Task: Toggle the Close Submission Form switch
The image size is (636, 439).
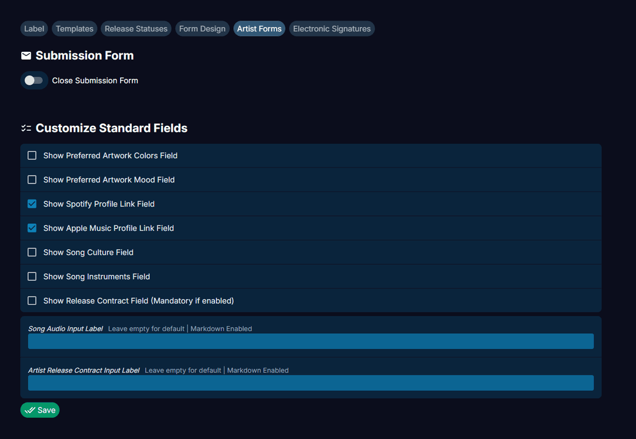Action: pyautogui.click(x=34, y=80)
